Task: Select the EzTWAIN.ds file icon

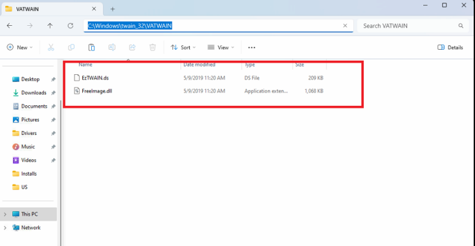Action: click(x=77, y=77)
